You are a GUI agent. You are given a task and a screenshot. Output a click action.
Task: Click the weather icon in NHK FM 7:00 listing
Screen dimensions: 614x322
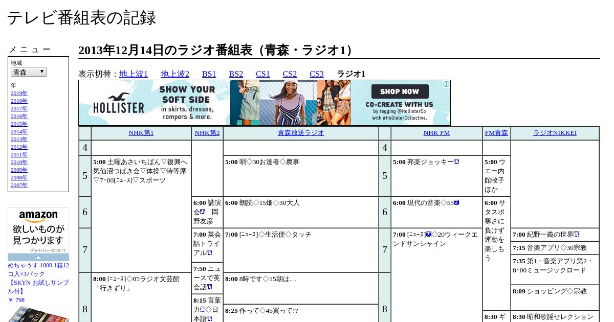click(429, 235)
